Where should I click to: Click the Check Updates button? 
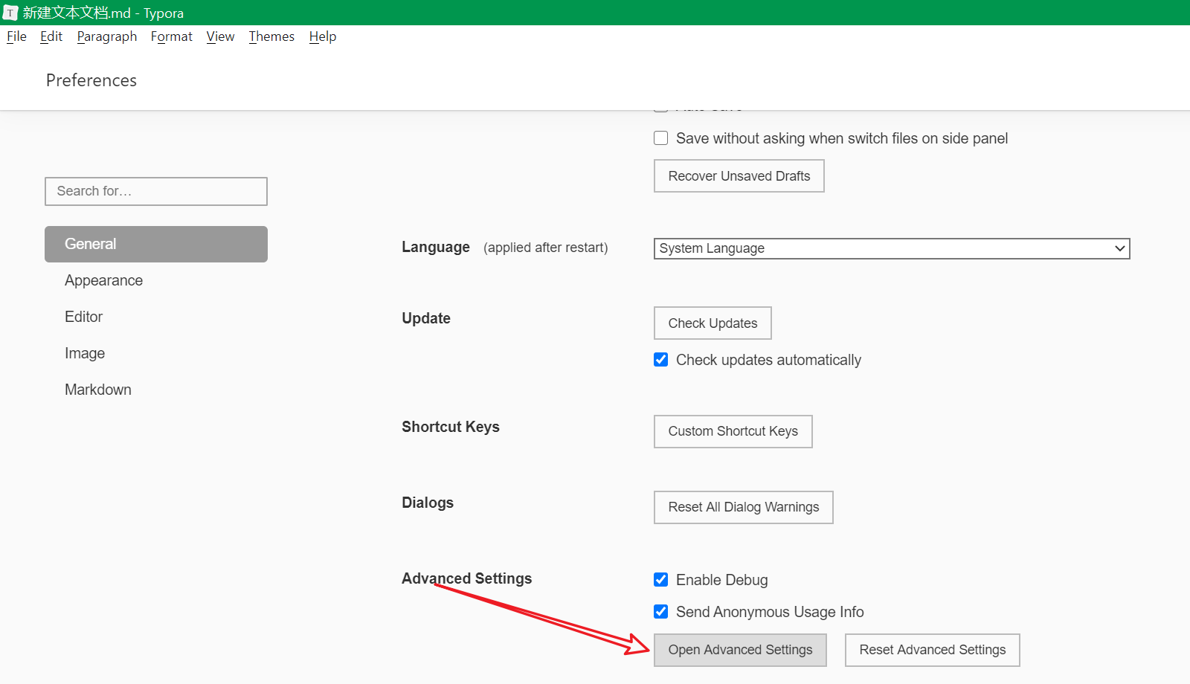click(713, 323)
